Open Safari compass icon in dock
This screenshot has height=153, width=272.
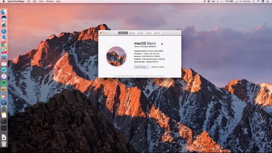click(x=4, y=31)
